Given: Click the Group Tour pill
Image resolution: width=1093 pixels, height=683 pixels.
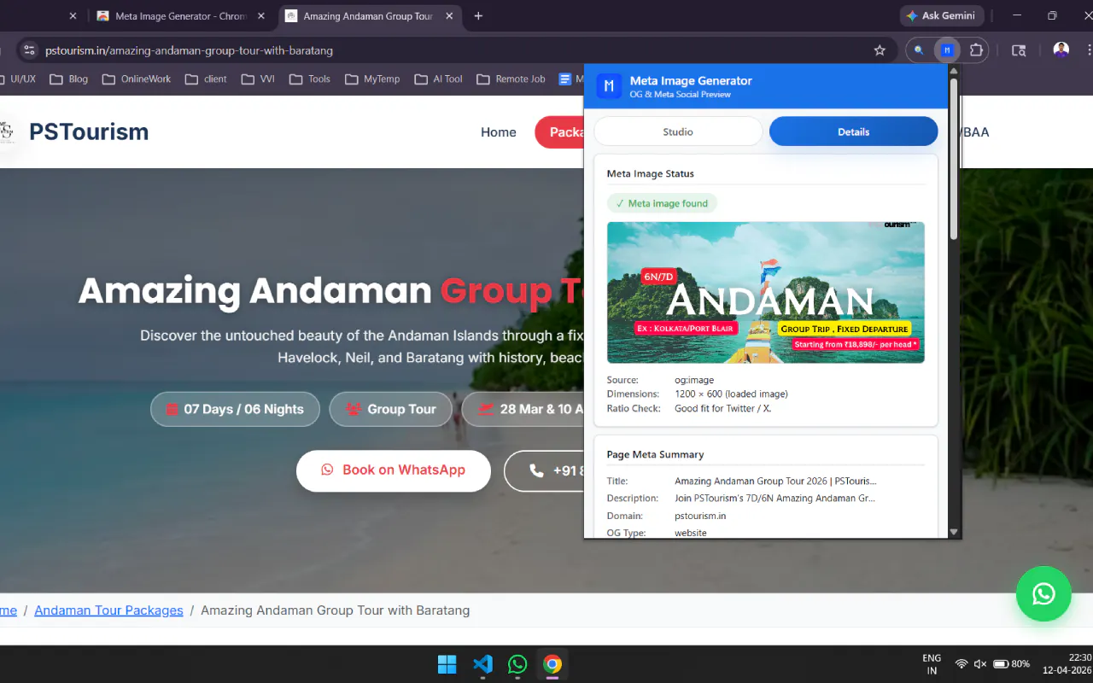Looking at the screenshot, I should click(391, 409).
